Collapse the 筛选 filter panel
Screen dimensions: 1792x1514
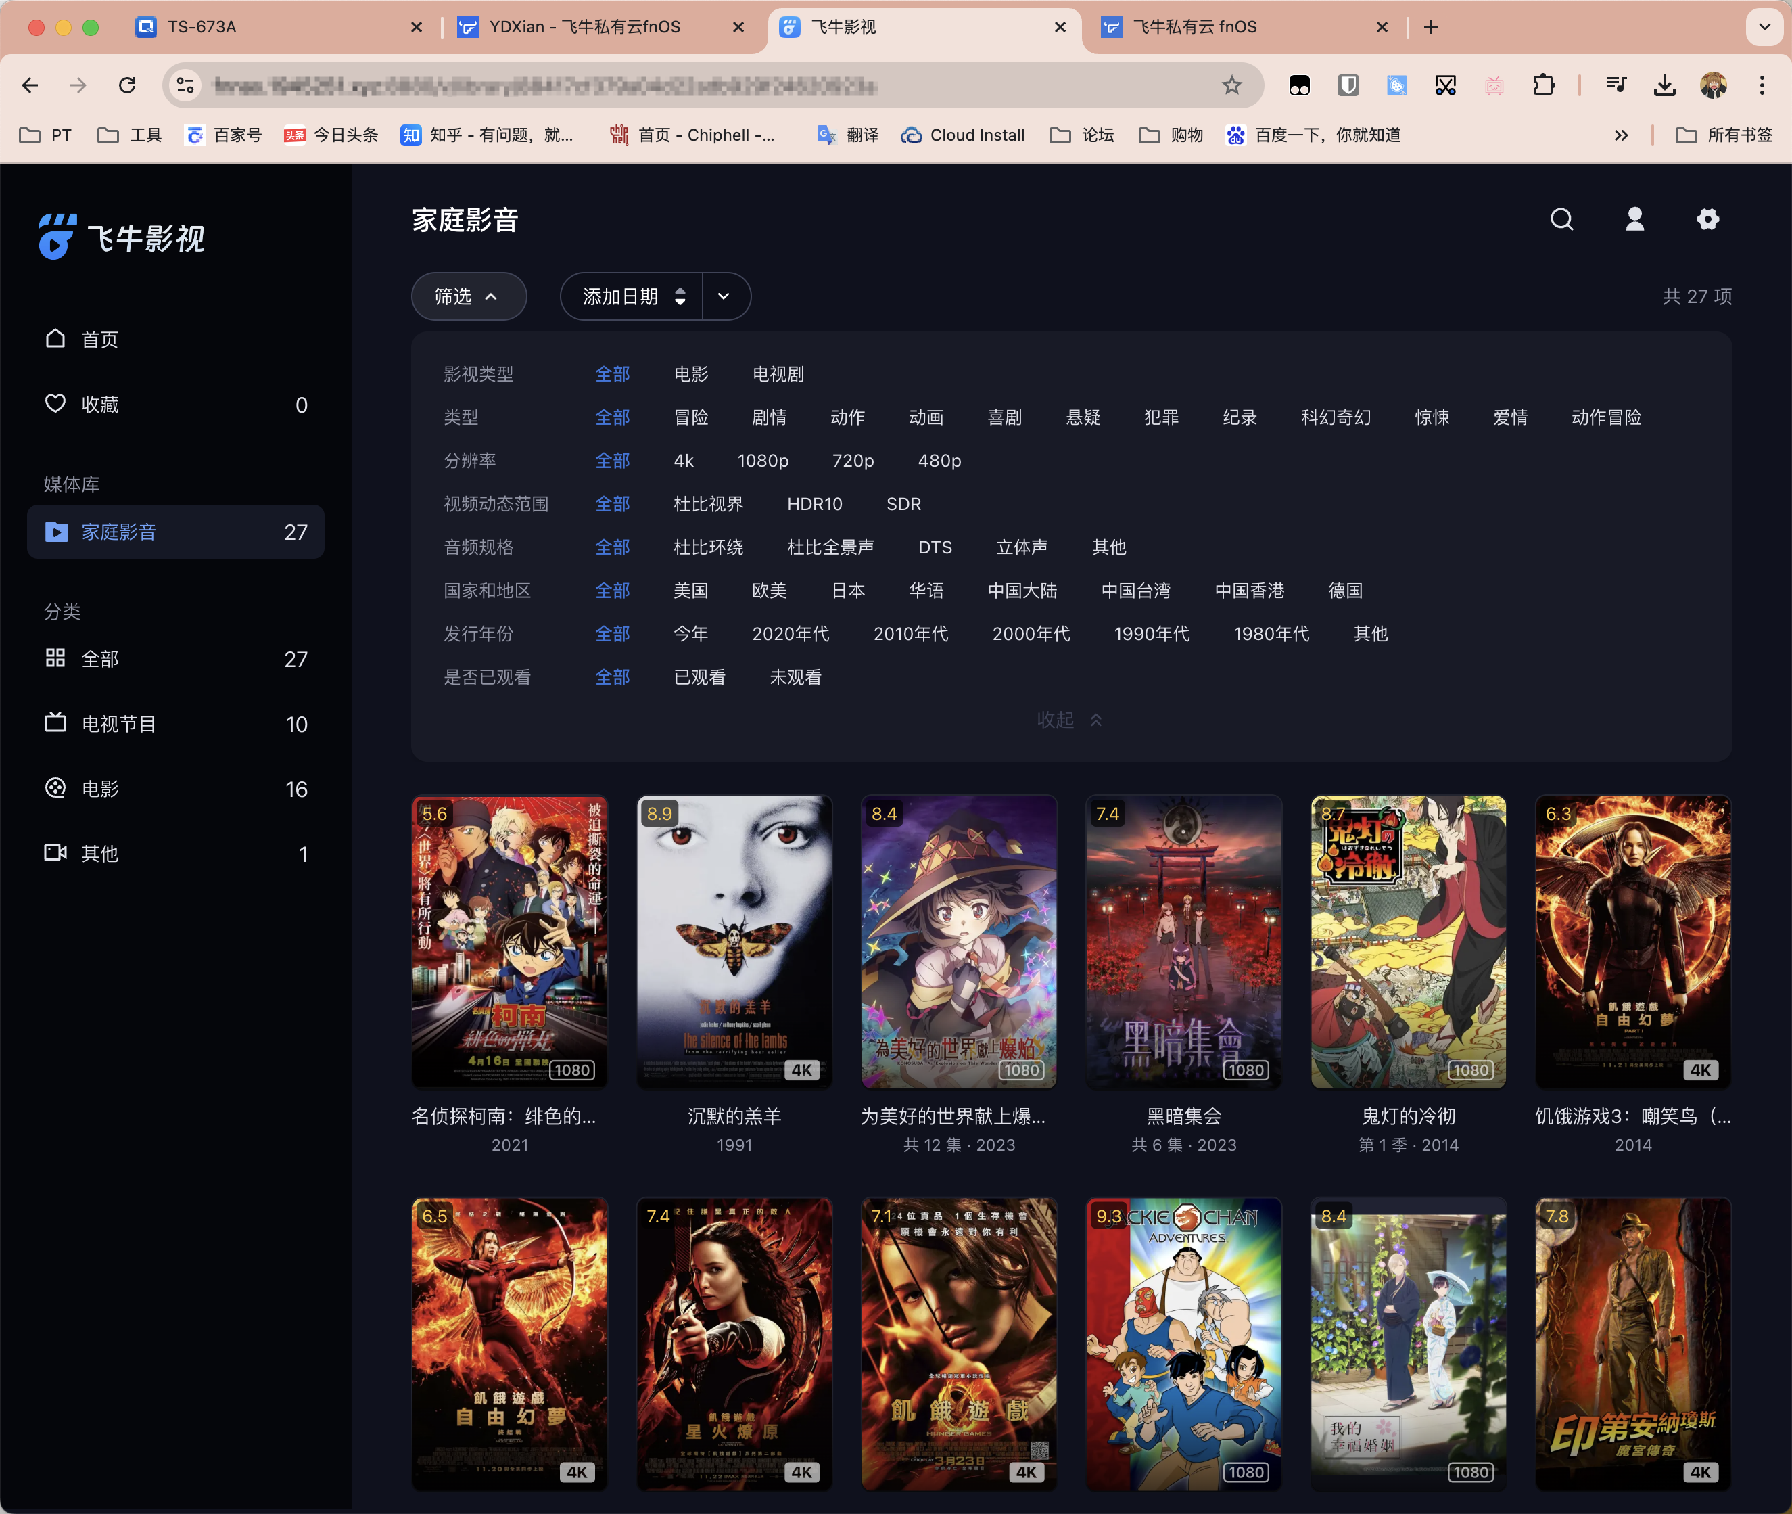[x=469, y=296]
